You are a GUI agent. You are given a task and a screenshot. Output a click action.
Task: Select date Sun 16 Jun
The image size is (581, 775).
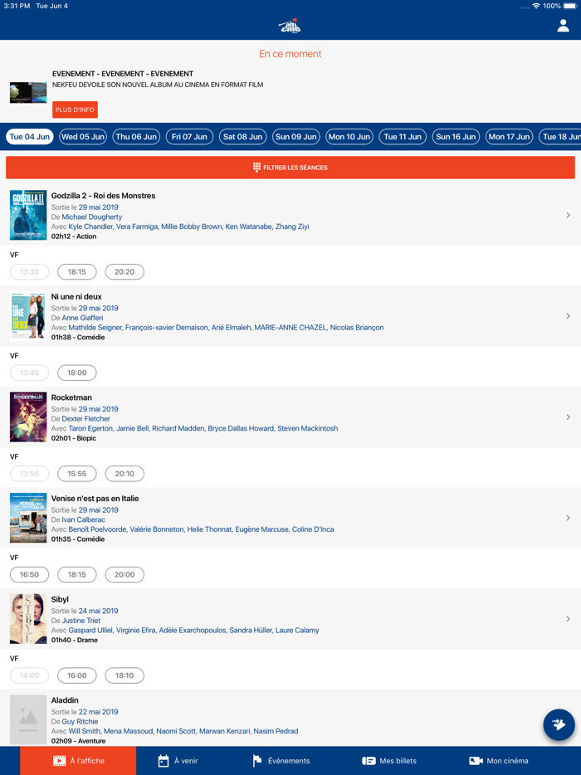point(456,136)
